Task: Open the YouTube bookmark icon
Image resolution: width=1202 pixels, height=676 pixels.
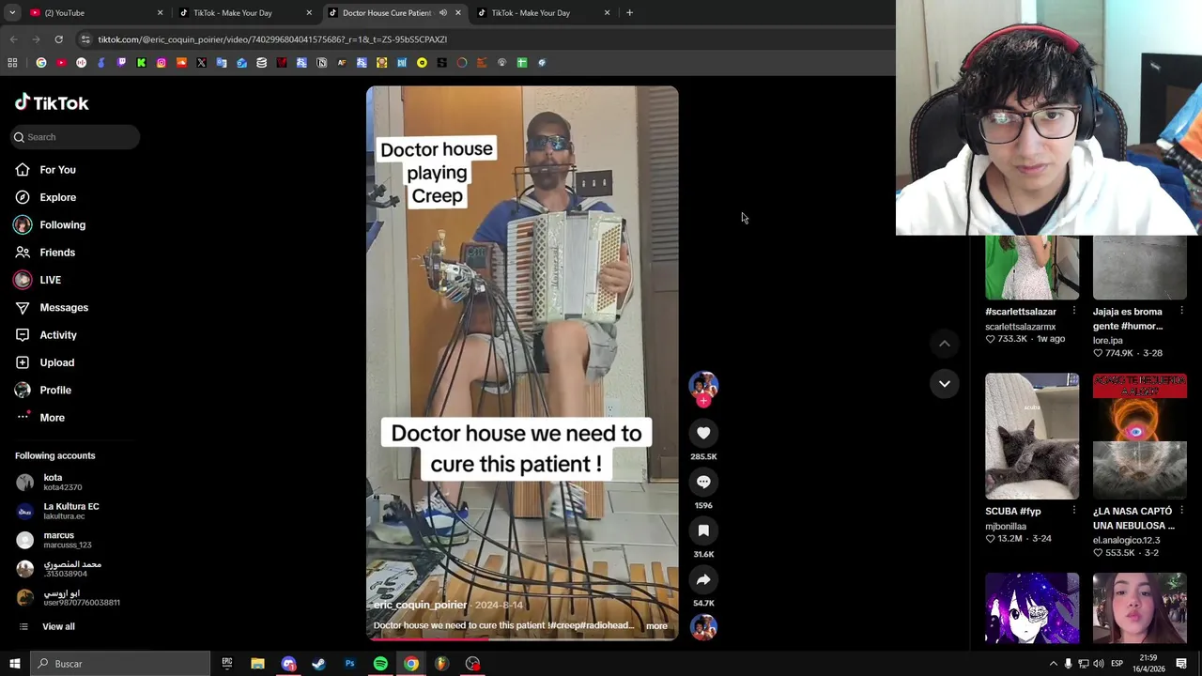Action: (x=61, y=63)
